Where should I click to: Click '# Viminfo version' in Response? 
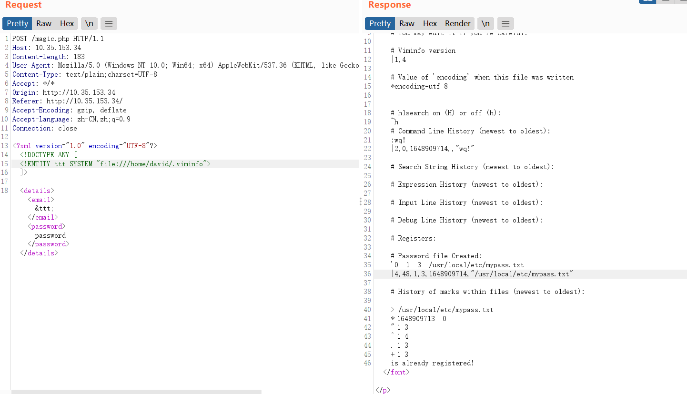pyautogui.click(x=424, y=51)
